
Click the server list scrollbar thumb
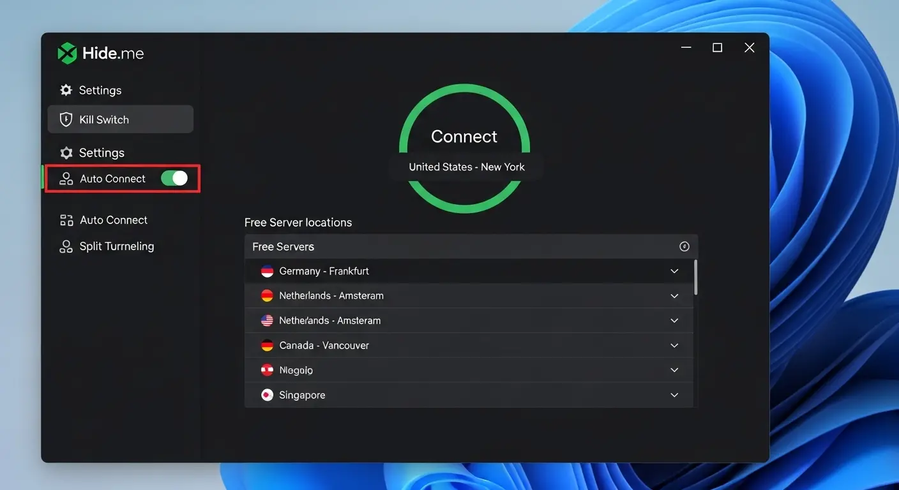coord(695,277)
